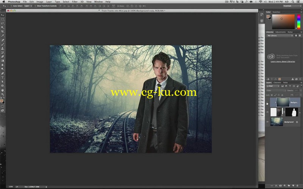Viewport: 303px width, 189px height.
Task: Select the Rectangular Marquee tool
Action: pyautogui.click(x=3, y=19)
